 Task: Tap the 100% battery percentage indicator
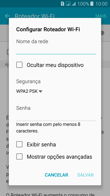pyautogui.click(x=83, y=4)
